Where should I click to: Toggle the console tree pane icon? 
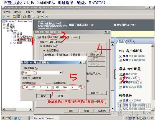[19, 17]
